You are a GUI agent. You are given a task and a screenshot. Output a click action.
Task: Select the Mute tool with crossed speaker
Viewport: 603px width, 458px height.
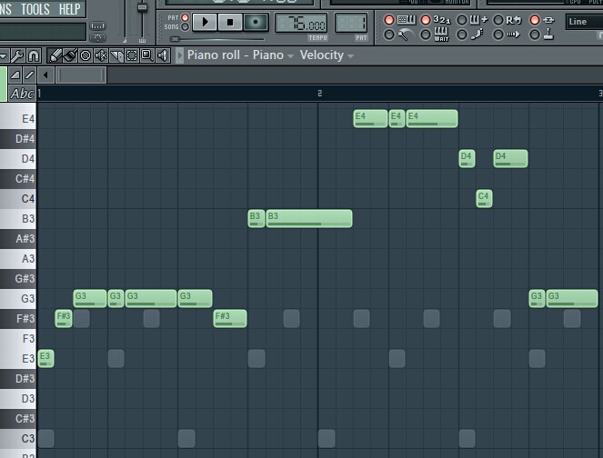tap(101, 56)
